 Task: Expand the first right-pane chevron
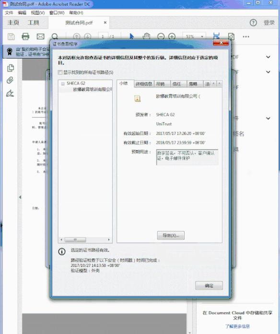(x=268, y=57)
